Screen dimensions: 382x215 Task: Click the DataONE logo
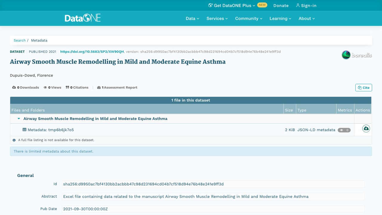[83, 18]
